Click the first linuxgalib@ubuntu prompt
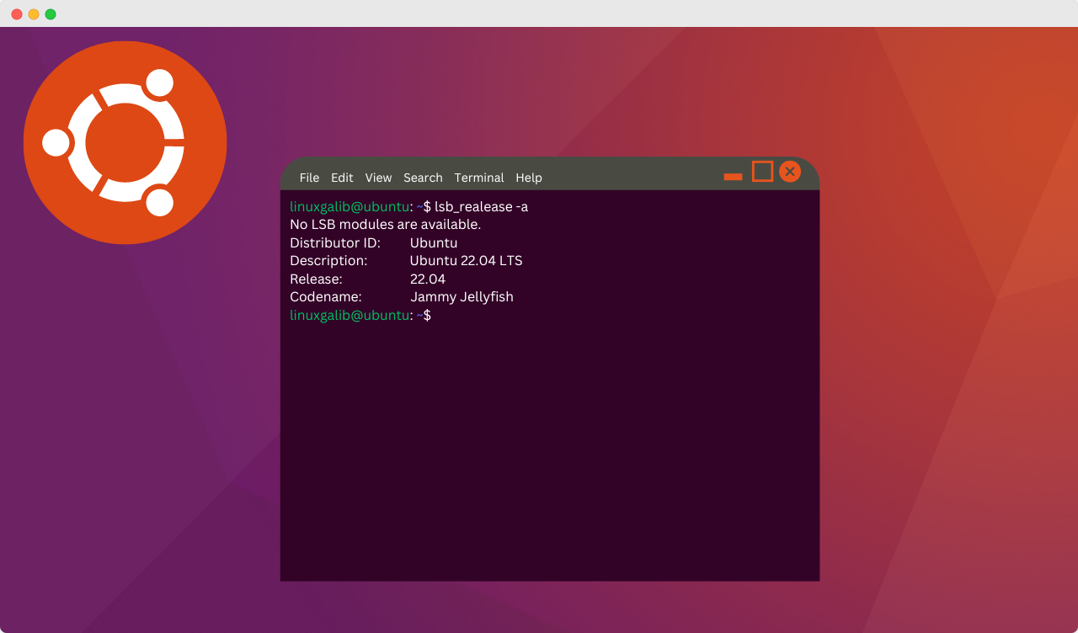The width and height of the screenshot is (1078, 633). tap(350, 206)
